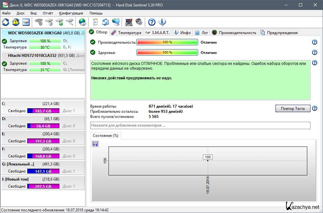Open the Диск menu
This screenshot has width=323, height=213.
tap(21, 13)
